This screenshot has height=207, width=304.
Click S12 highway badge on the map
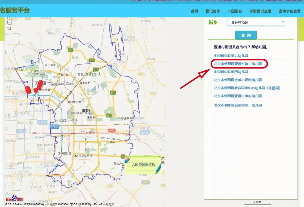coord(96,69)
